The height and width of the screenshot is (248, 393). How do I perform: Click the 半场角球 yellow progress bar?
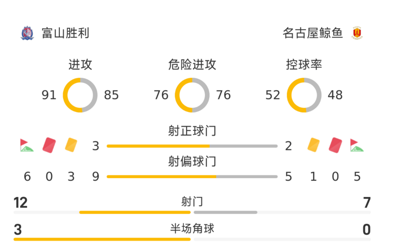click(x=102, y=239)
